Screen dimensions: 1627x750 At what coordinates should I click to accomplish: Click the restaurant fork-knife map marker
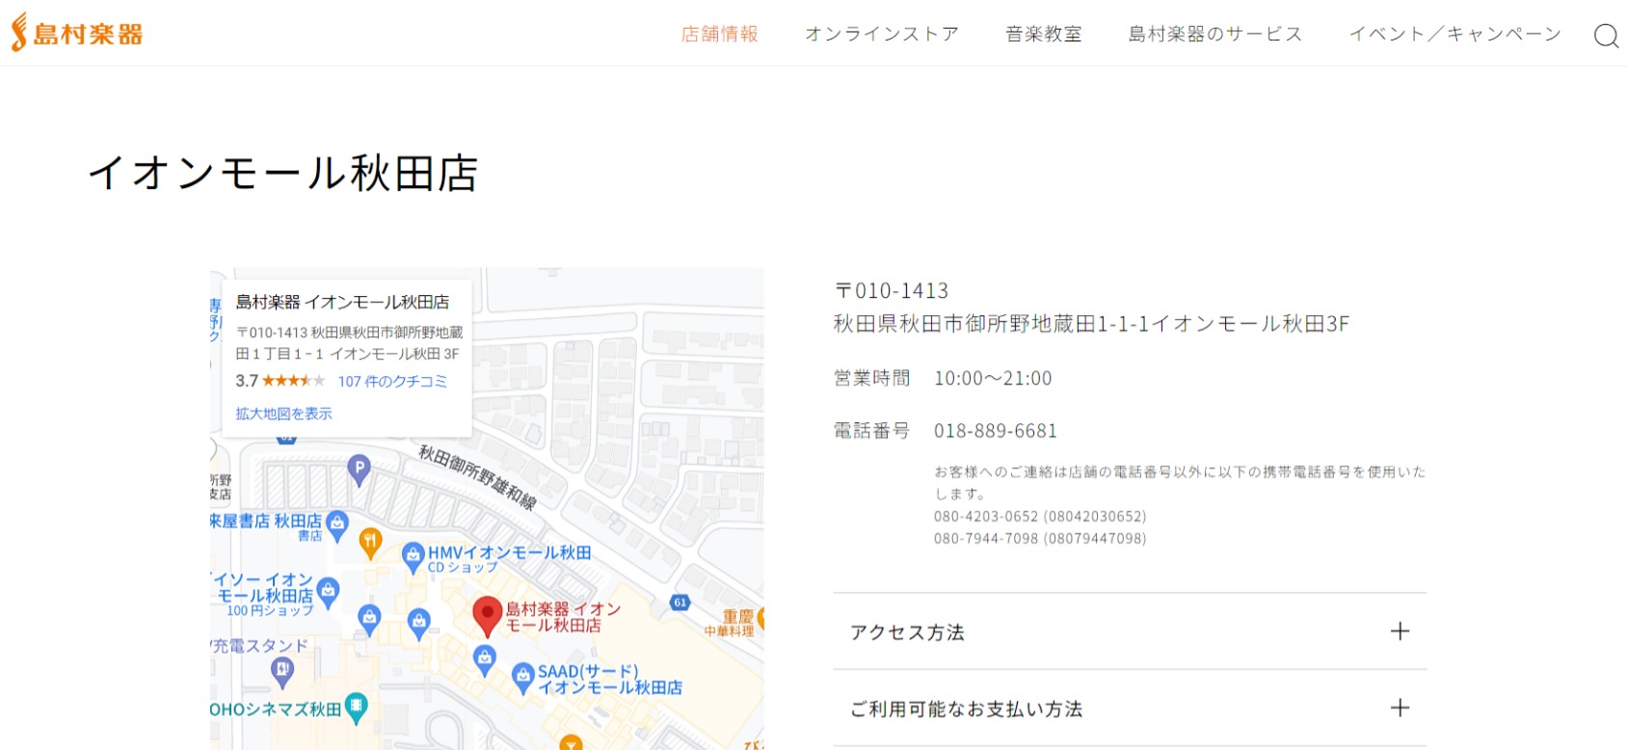[x=370, y=544]
